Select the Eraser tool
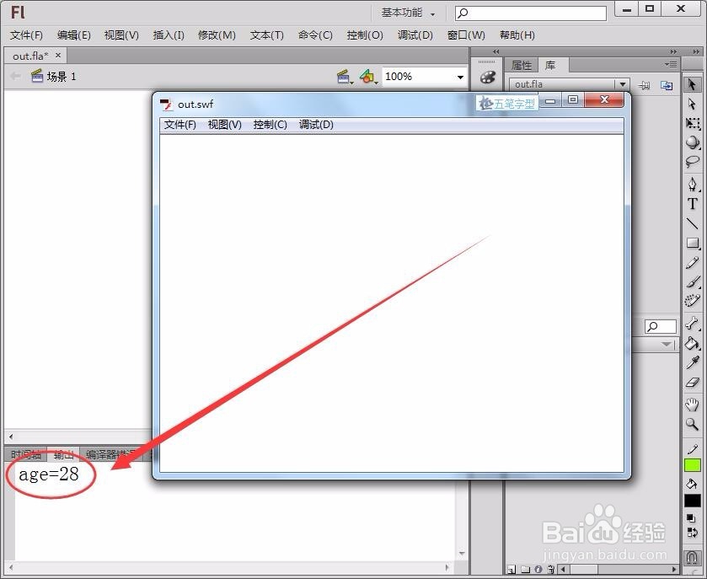The width and height of the screenshot is (707, 579). (x=692, y=383)
